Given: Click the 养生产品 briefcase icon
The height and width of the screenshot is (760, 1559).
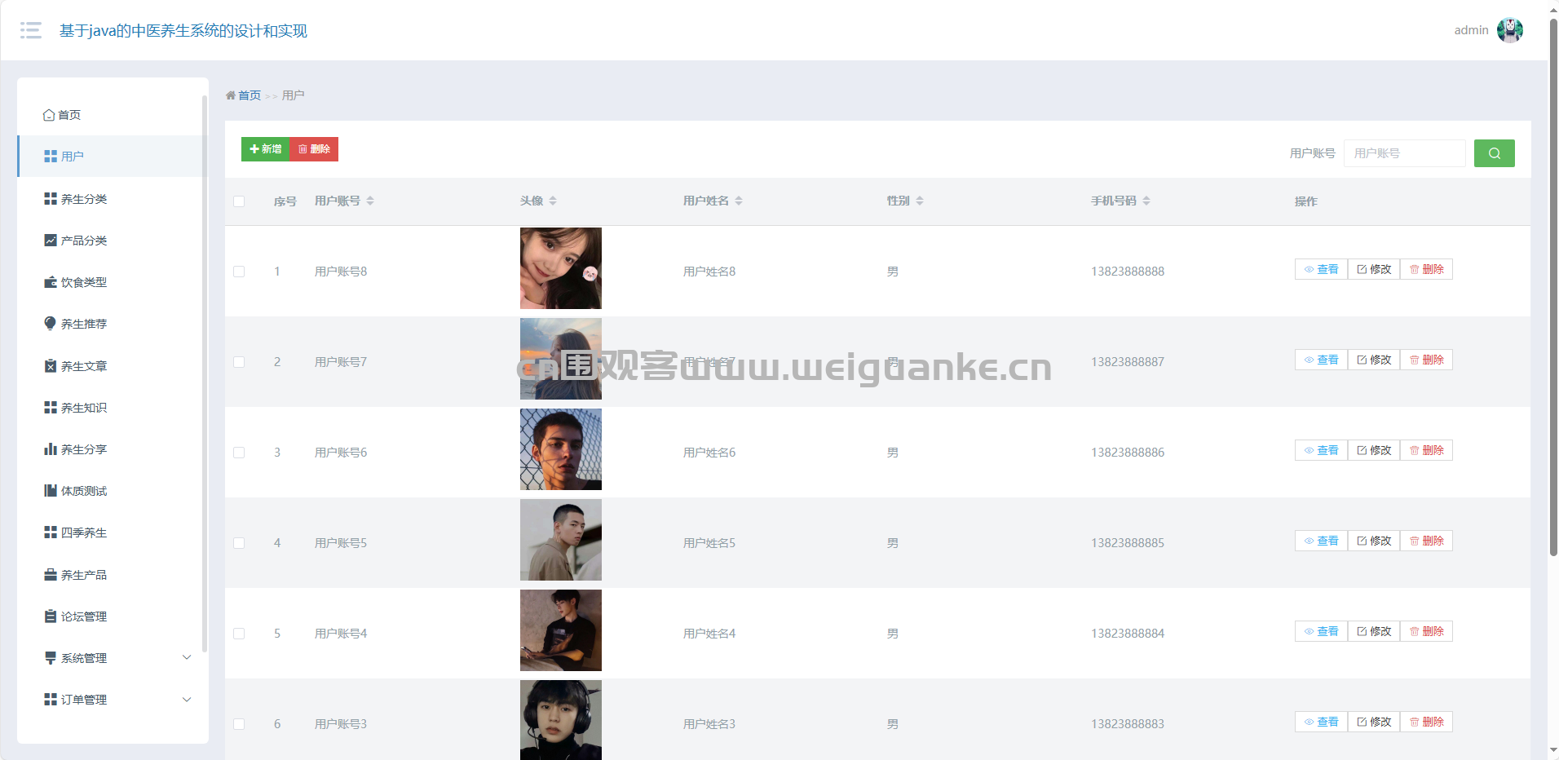Looking at the screenshot, I should (51, 575).
